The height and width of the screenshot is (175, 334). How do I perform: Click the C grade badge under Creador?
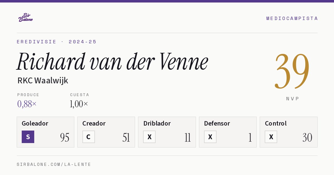[x=89, y=137]
